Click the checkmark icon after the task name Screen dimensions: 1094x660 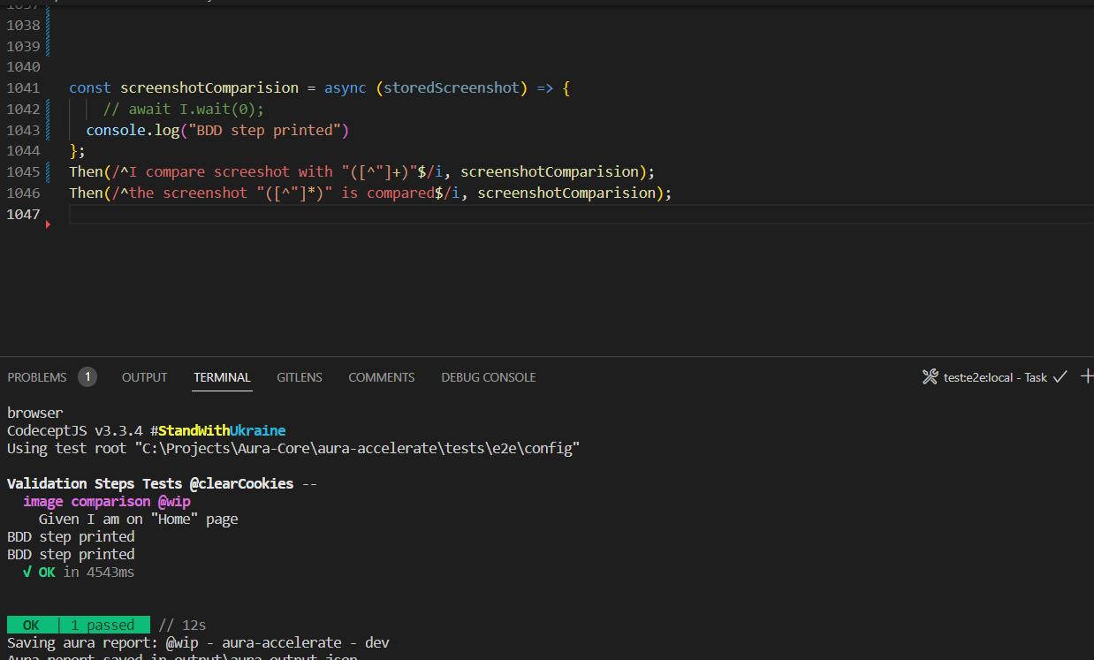coord(1060,376)
